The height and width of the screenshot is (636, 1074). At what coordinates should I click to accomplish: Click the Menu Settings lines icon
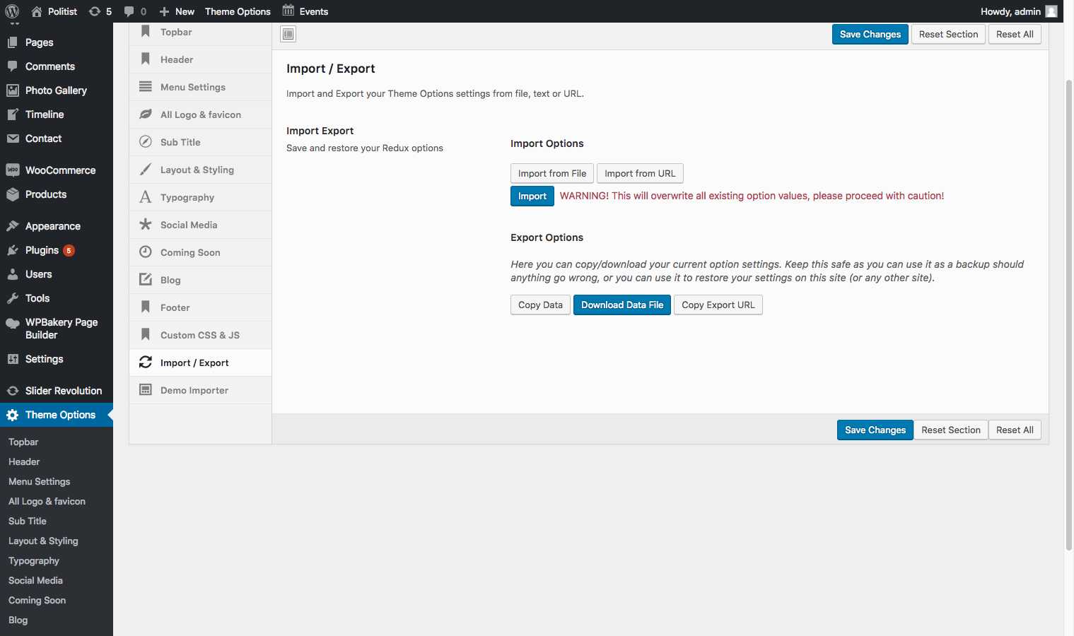tap(146, 87)
